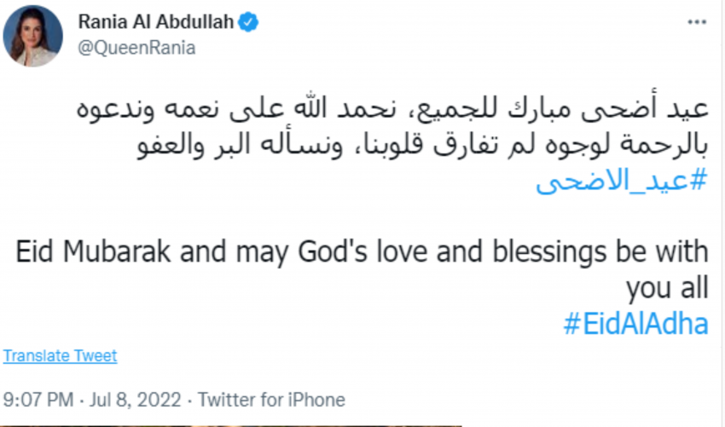Click the words "you all"
Viewport: 725px width, 427px height.
click(667, 289)
